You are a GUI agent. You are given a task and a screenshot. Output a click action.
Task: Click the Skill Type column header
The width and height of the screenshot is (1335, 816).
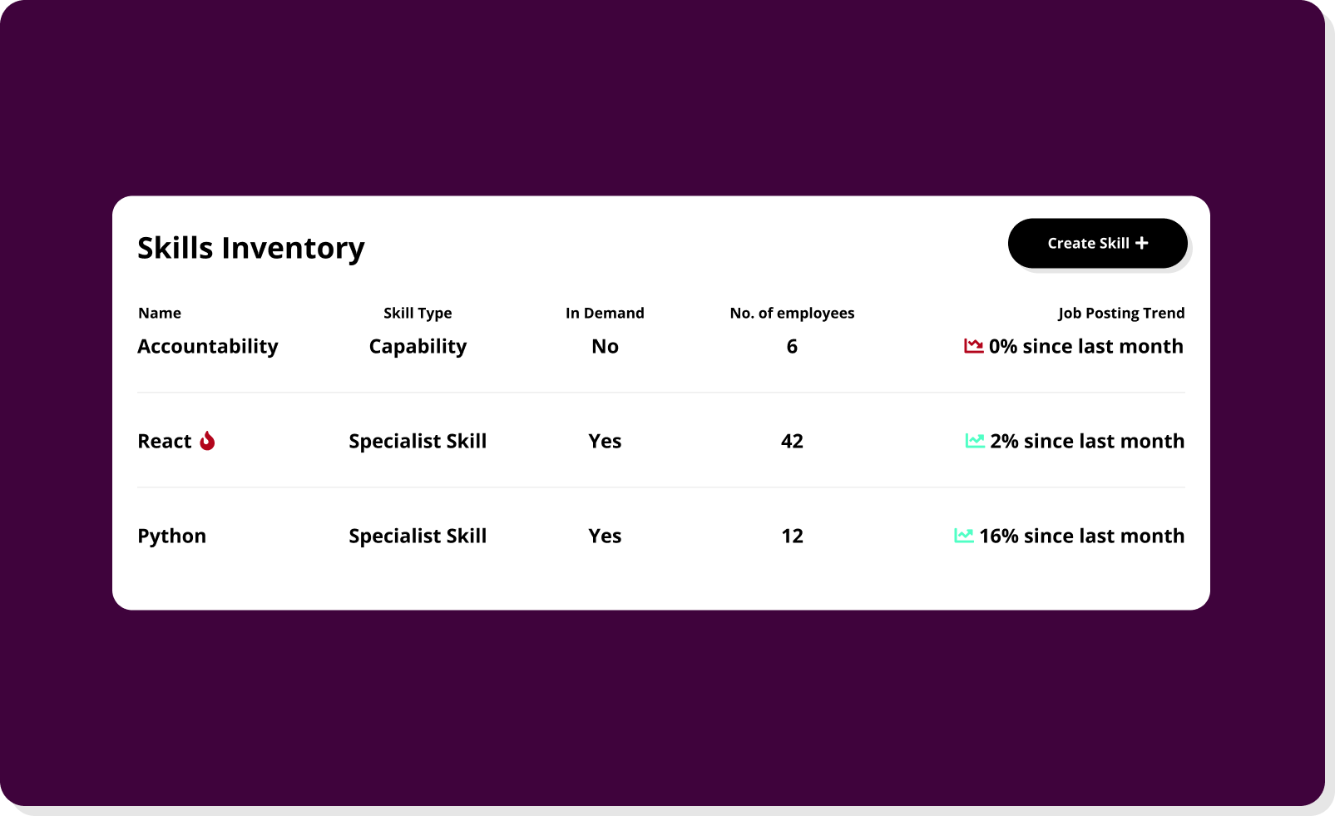pos(418,313)
